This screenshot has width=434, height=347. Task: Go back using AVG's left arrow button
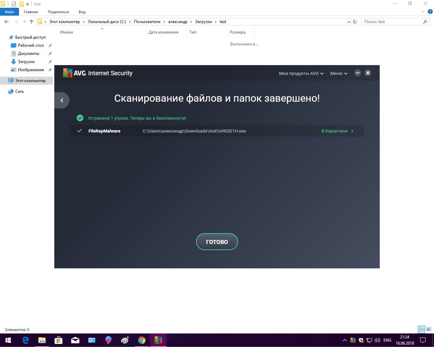62,100
